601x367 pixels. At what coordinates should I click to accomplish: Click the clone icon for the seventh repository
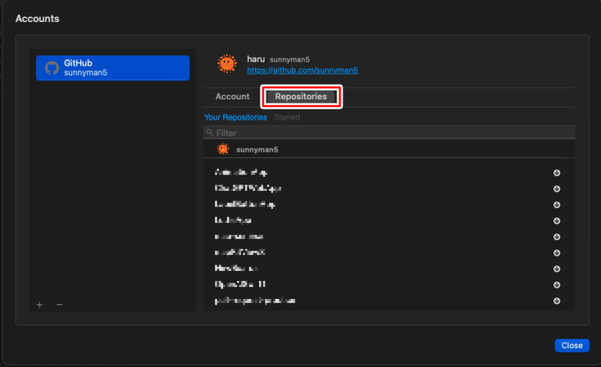point(557,269)
